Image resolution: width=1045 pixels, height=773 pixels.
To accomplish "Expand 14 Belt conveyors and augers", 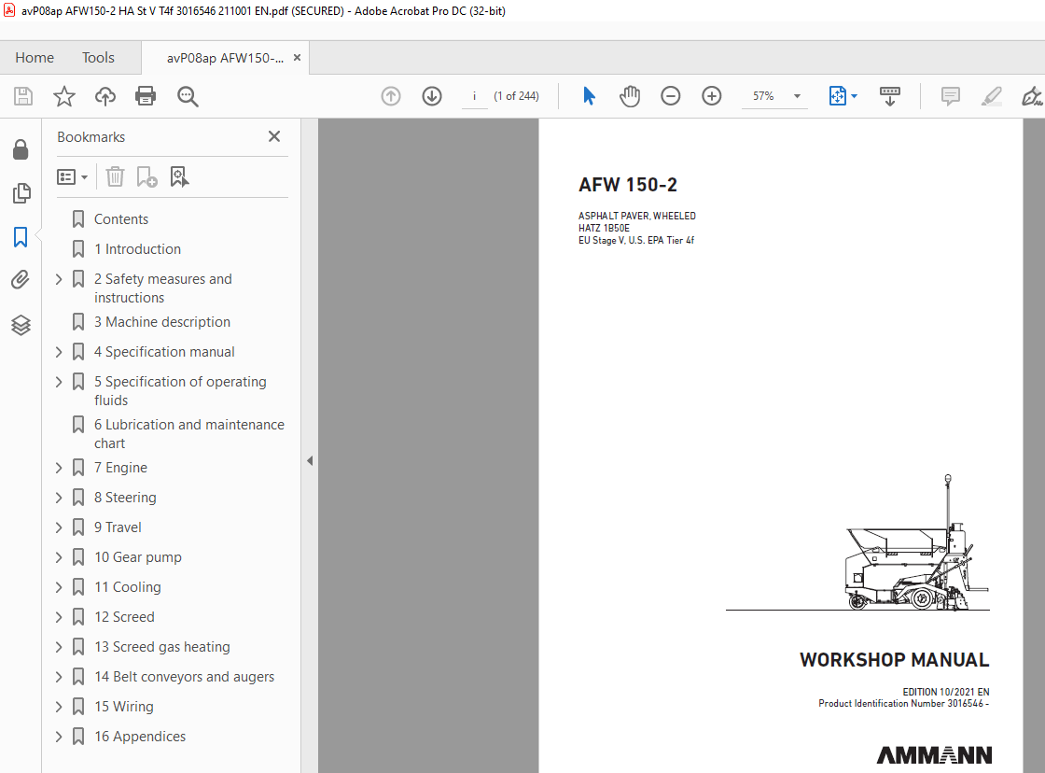I will [x=59, y=676].
